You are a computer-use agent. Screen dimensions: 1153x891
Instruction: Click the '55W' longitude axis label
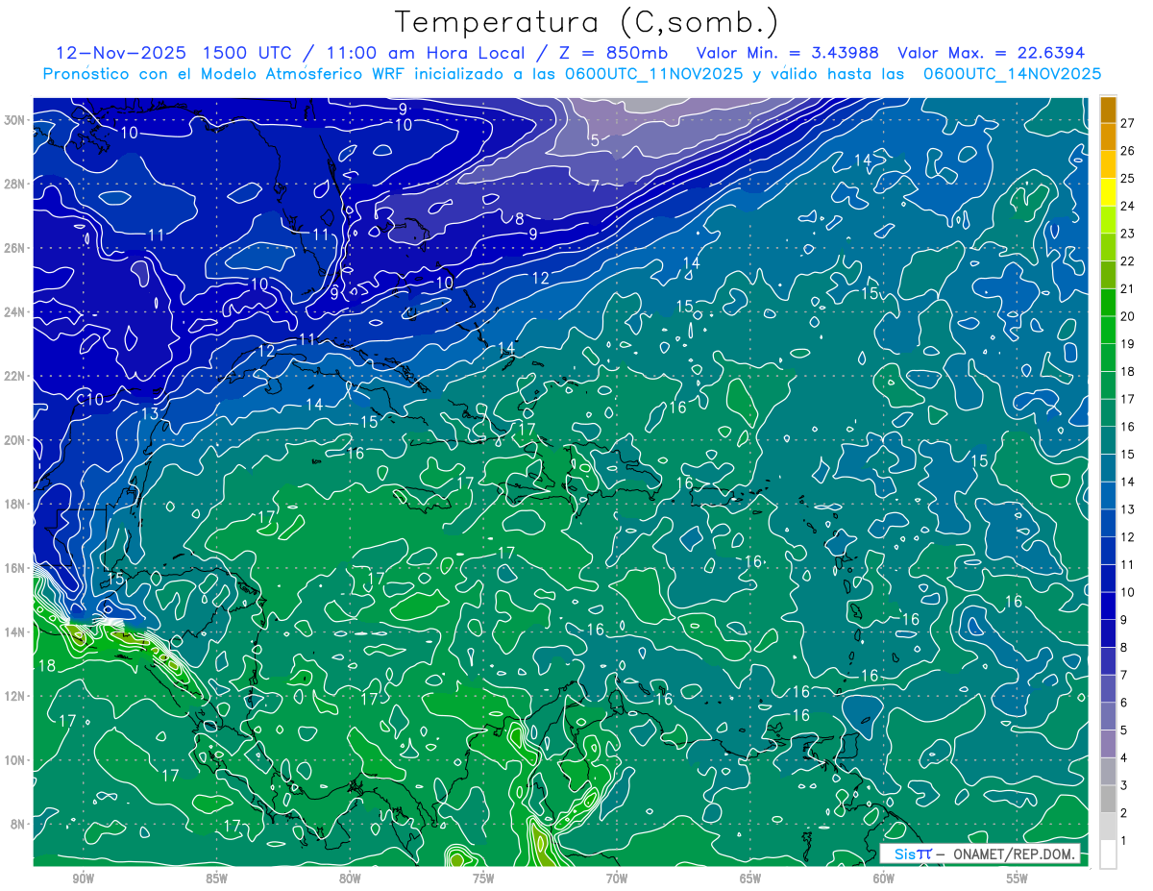point(1017,879)
